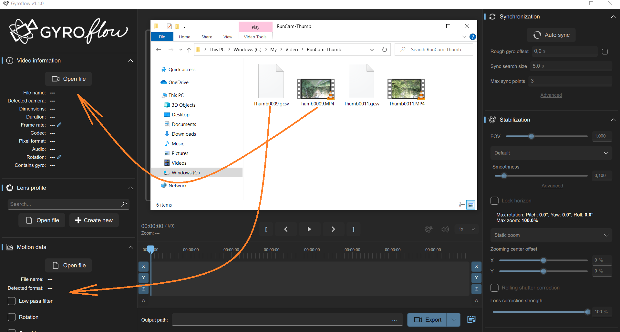
Task: Click the lens profile search magnifier icon
Action: [124, 204]
